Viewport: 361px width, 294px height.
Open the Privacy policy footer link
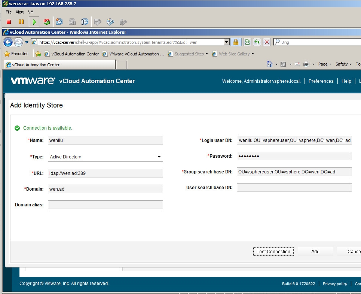coord(335,284)
